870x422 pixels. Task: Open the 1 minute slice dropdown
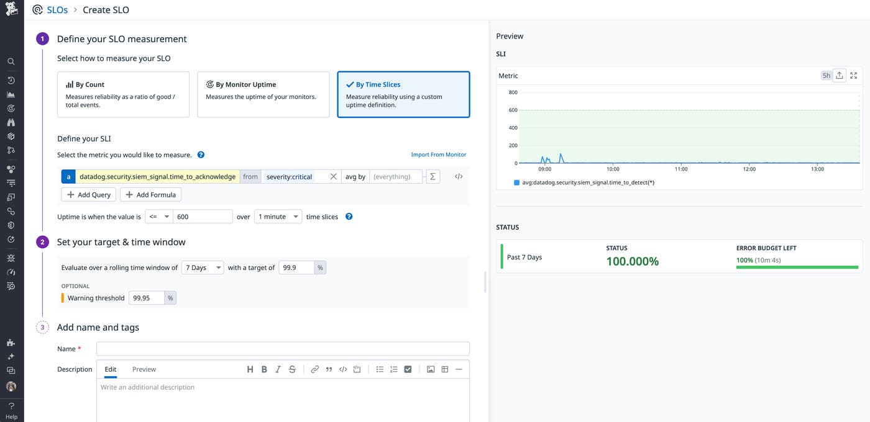pyautogui.click(x=278, y=217)
